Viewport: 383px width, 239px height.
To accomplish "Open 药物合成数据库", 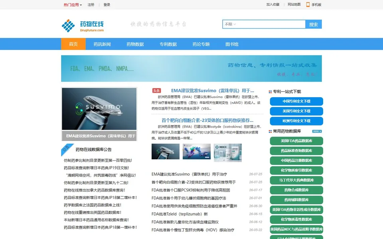I will 296,190.
